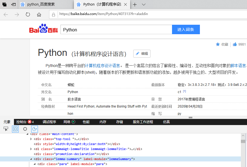The width and height of the screenshot is (247, 167).
Task: Close the Python 计算机程序设计 tab
Action: click(x=125, y=4)
